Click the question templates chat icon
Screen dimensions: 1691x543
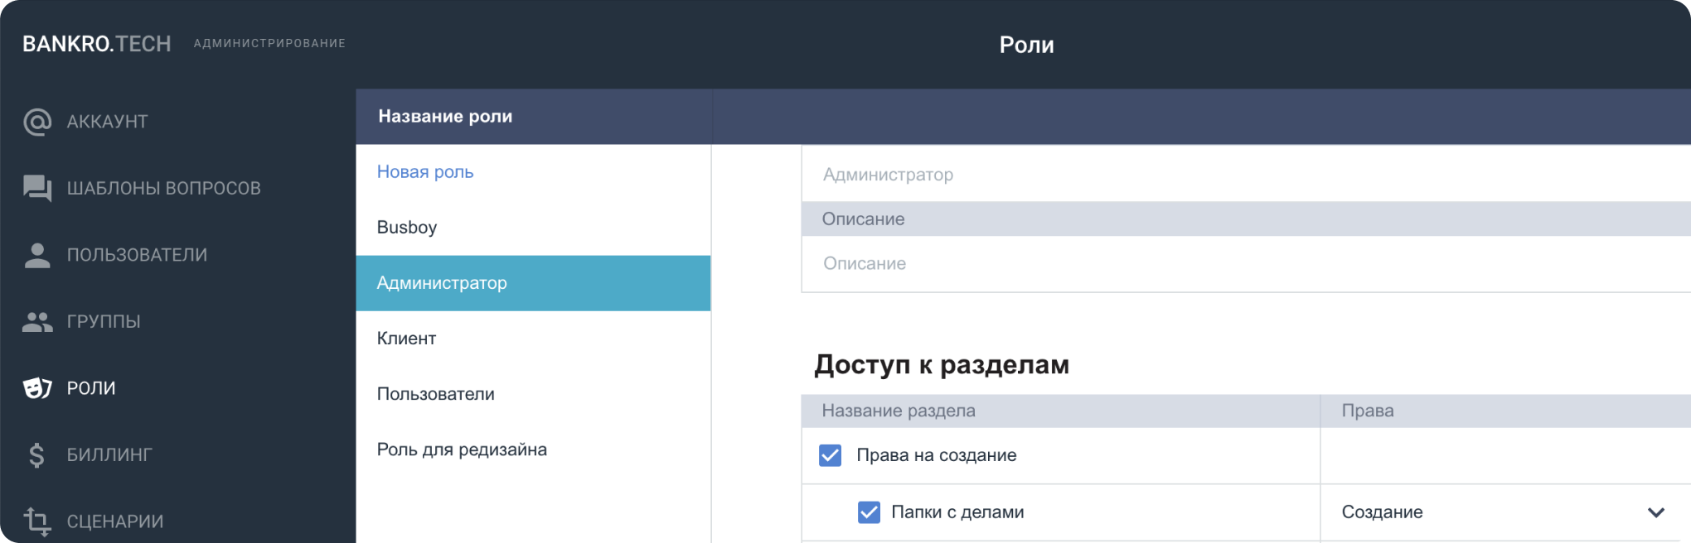pyautogui.click(x=37, y=188)
